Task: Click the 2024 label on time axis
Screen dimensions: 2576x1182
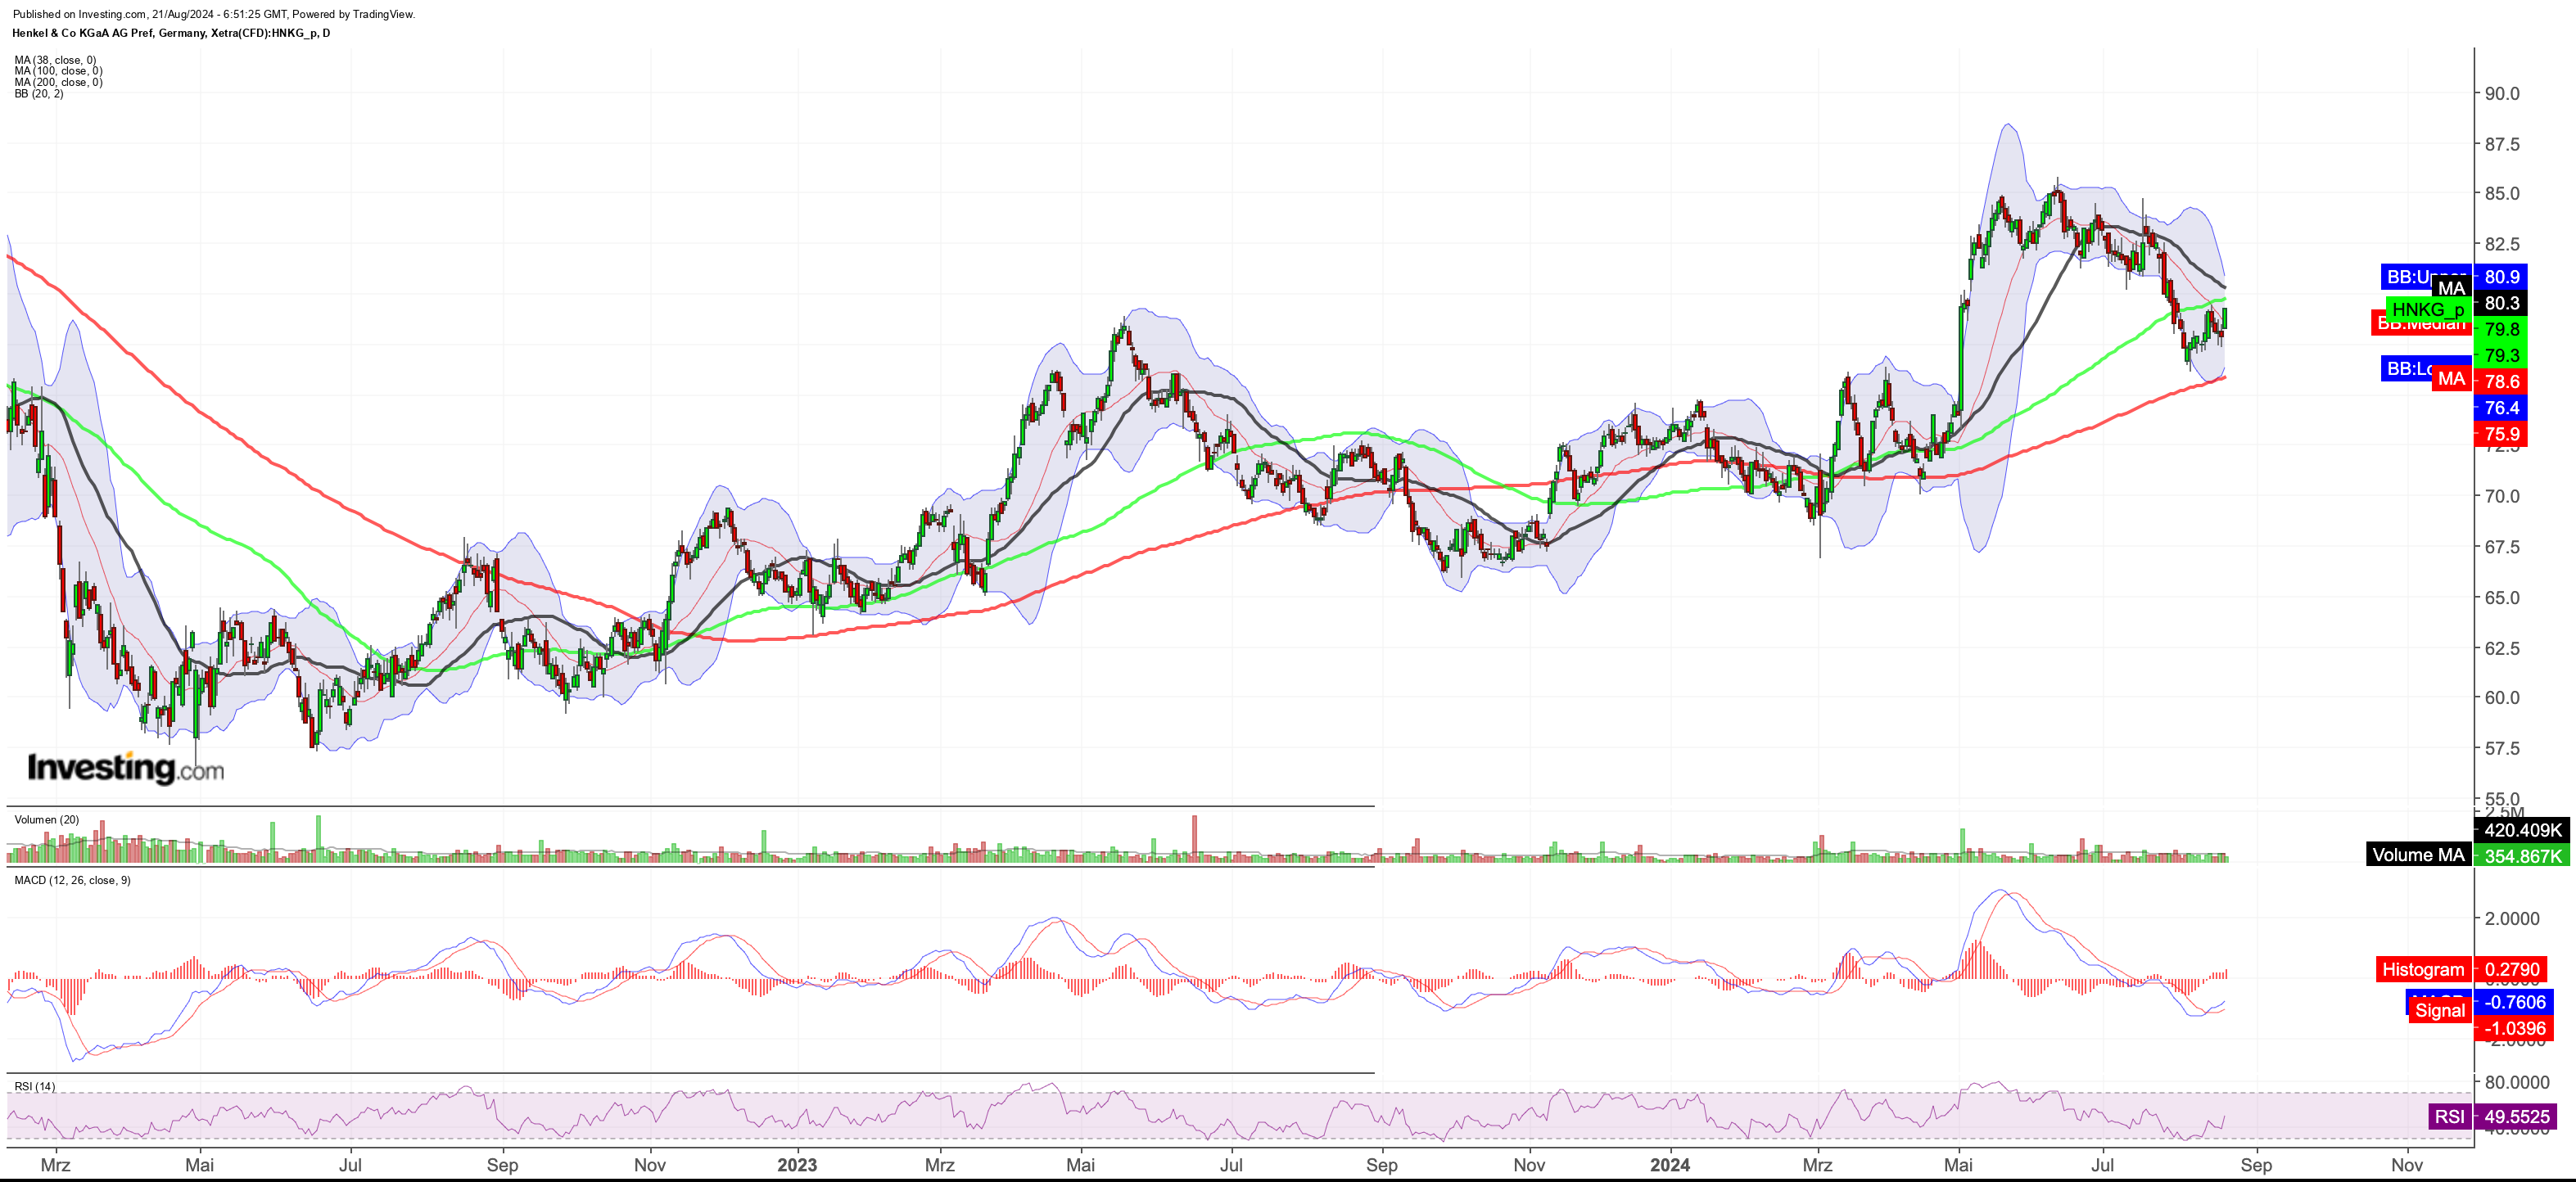Action: pyautogui.click(x=1670, y=1165)
